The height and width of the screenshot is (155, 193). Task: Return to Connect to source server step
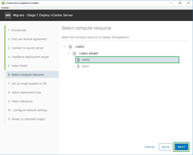[27, 48]
